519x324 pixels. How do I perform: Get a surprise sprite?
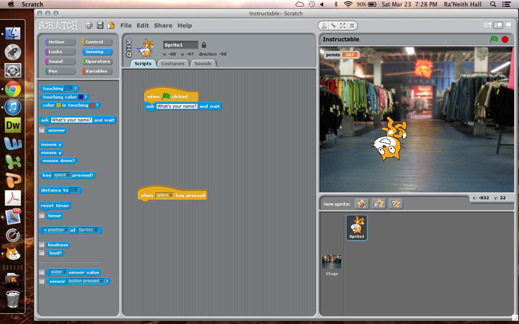click(x=395, y=204)
